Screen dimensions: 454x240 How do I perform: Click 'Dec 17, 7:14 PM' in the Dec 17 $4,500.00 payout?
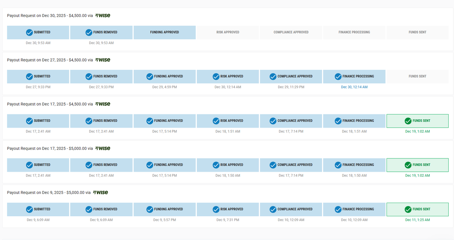point(291,132)
